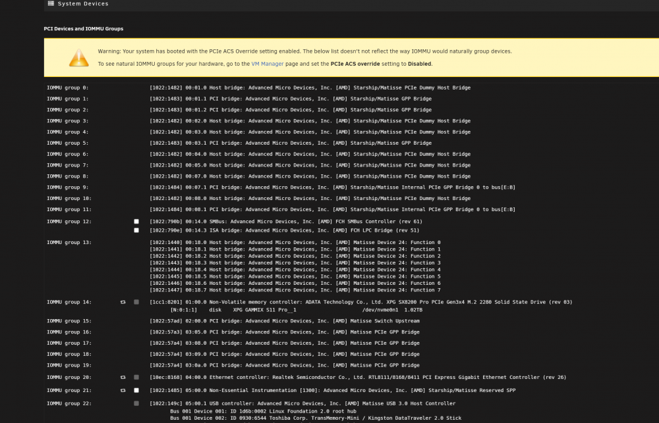Click the IOMMU group 20 label
Image resolution: width=659 pixels, height=423 pixels.
tap(69, 377)
